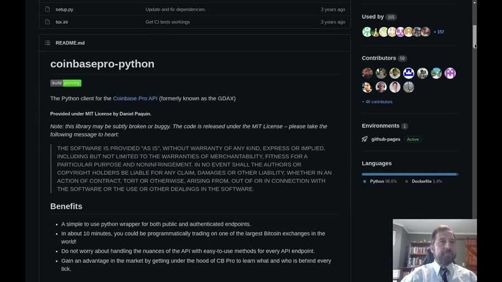The height and width of the screenshot is (282, 502).
Task: Open the setup.py file
Action: click(x=64, y=9)
